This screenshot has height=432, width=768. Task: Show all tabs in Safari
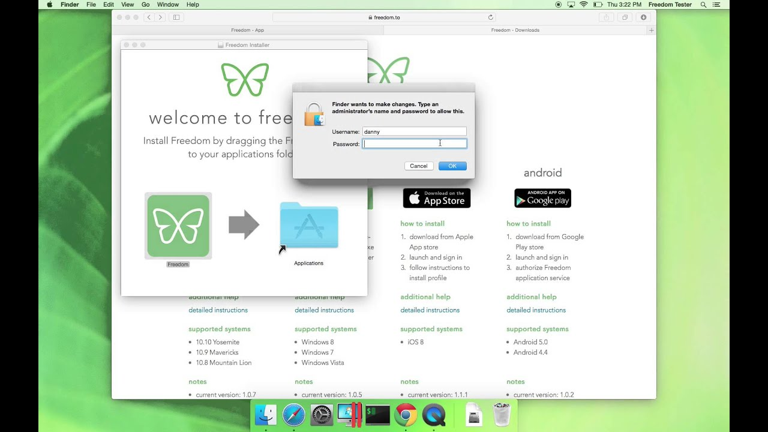(625, 17)
